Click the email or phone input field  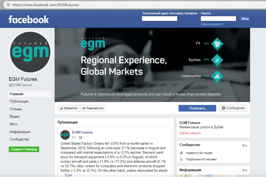click(159, 19)
